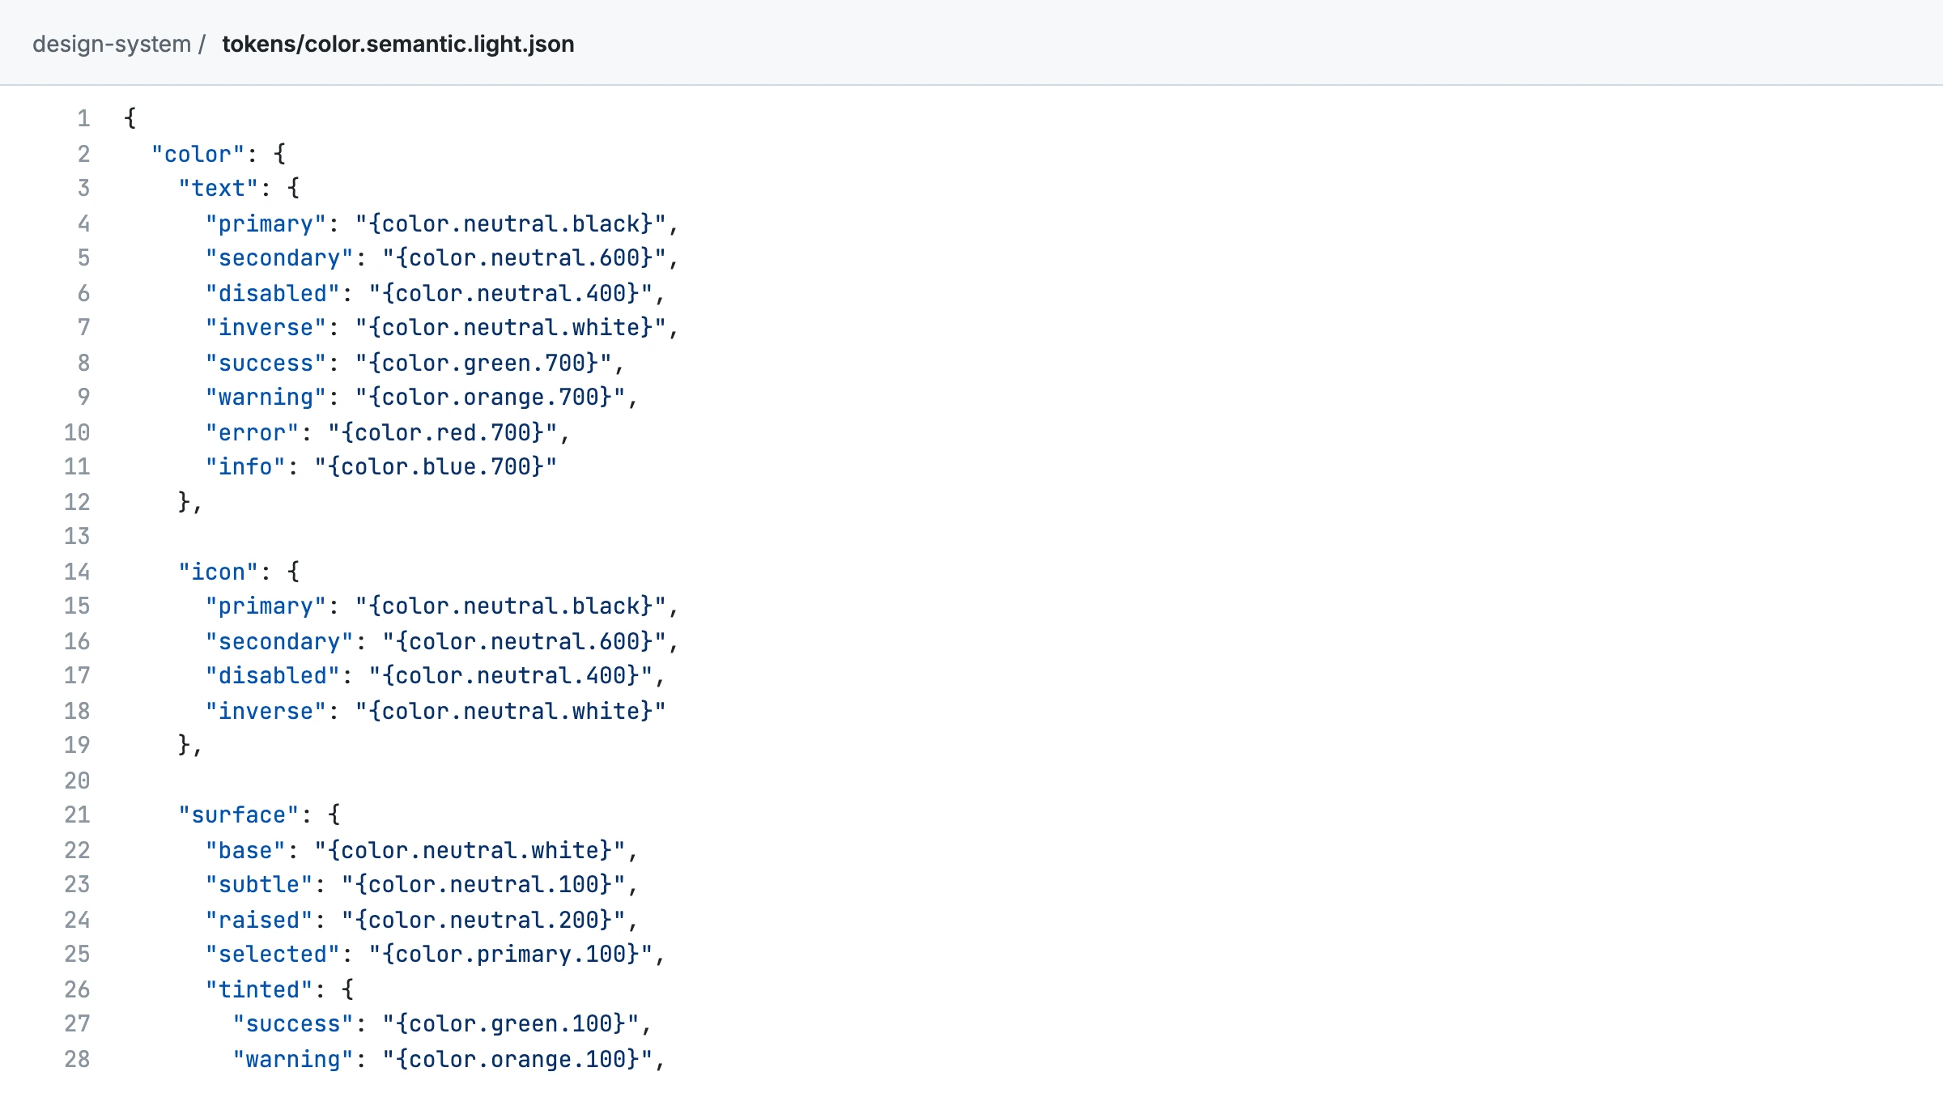Click the tokens/color.semantic.light.json file title

[x=398, y=44]
